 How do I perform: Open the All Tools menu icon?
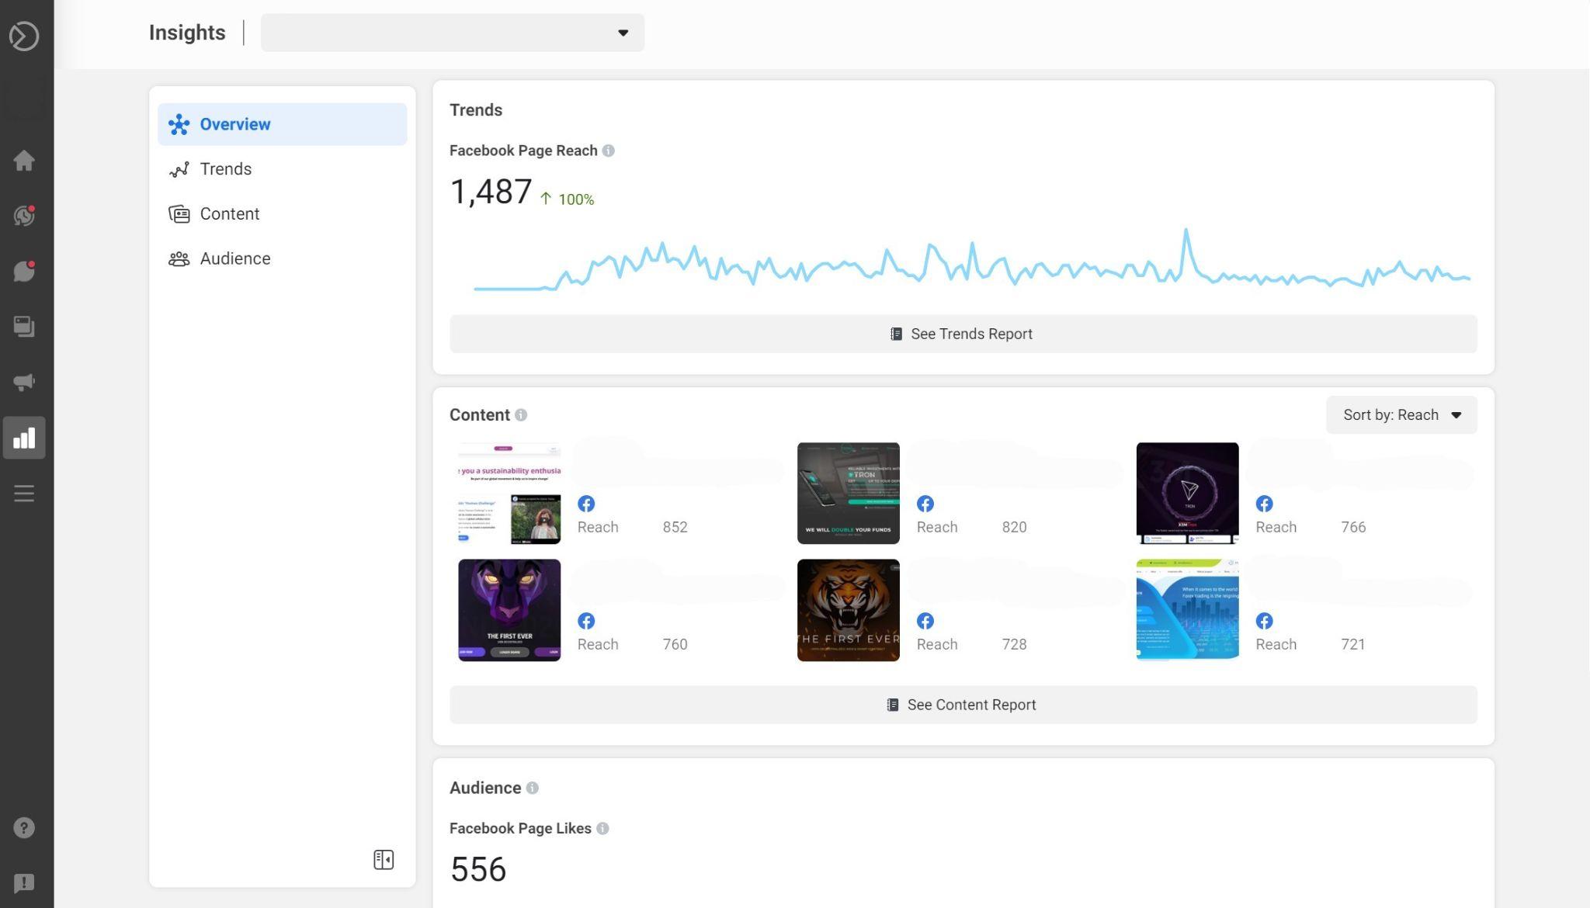click(x=24, y=494)
